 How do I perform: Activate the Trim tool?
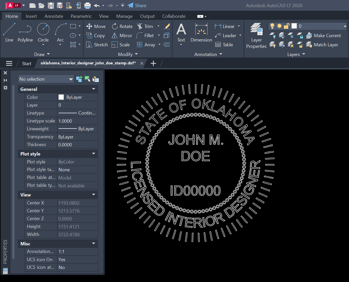[145, 26]
